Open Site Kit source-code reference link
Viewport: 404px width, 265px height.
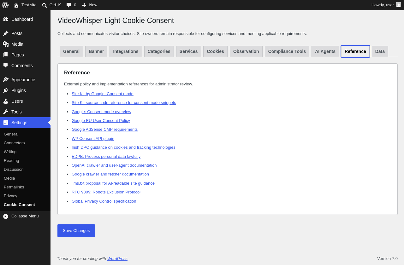pos(124,102)
